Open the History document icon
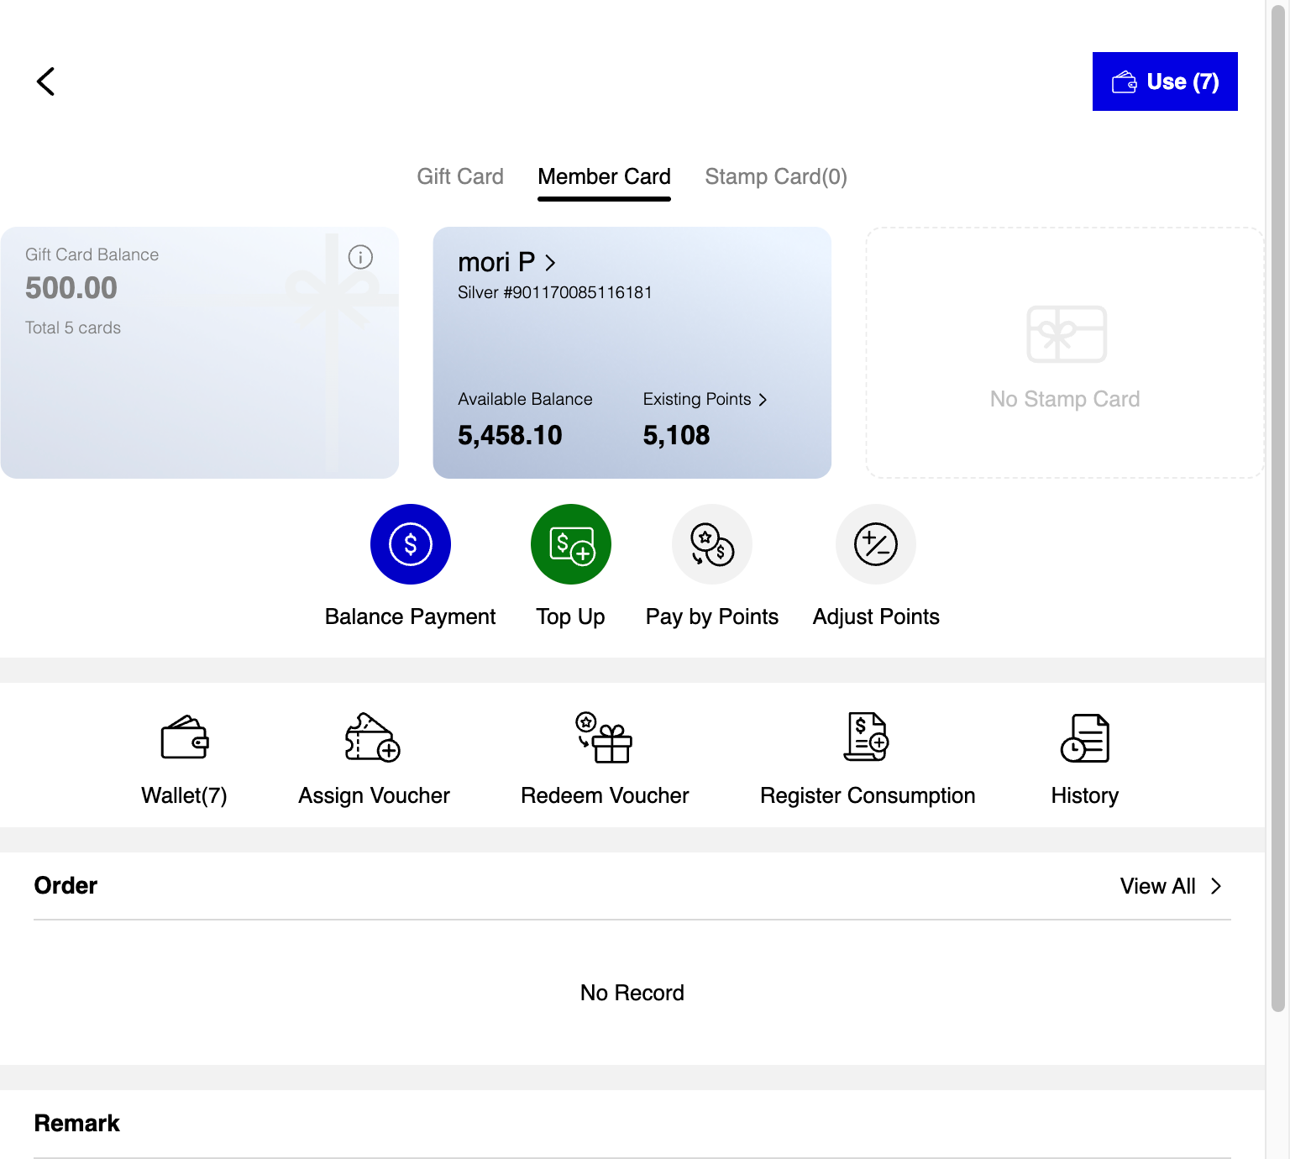1290x1159 pixels. pyautogui.click(x=1085, y=737)
